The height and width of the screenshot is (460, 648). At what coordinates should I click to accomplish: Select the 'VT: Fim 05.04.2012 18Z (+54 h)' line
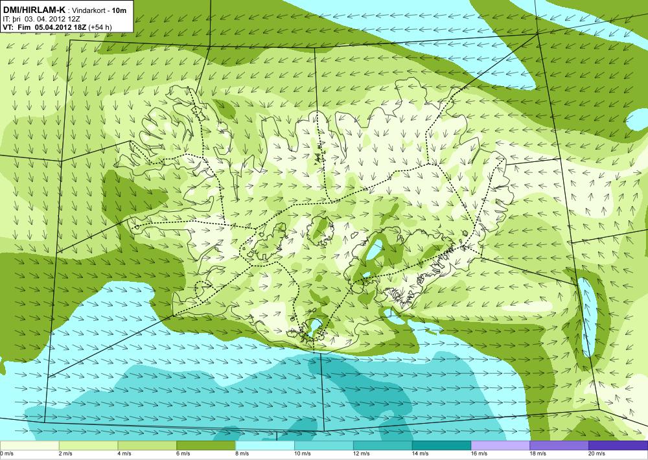(x=57, y=27)
